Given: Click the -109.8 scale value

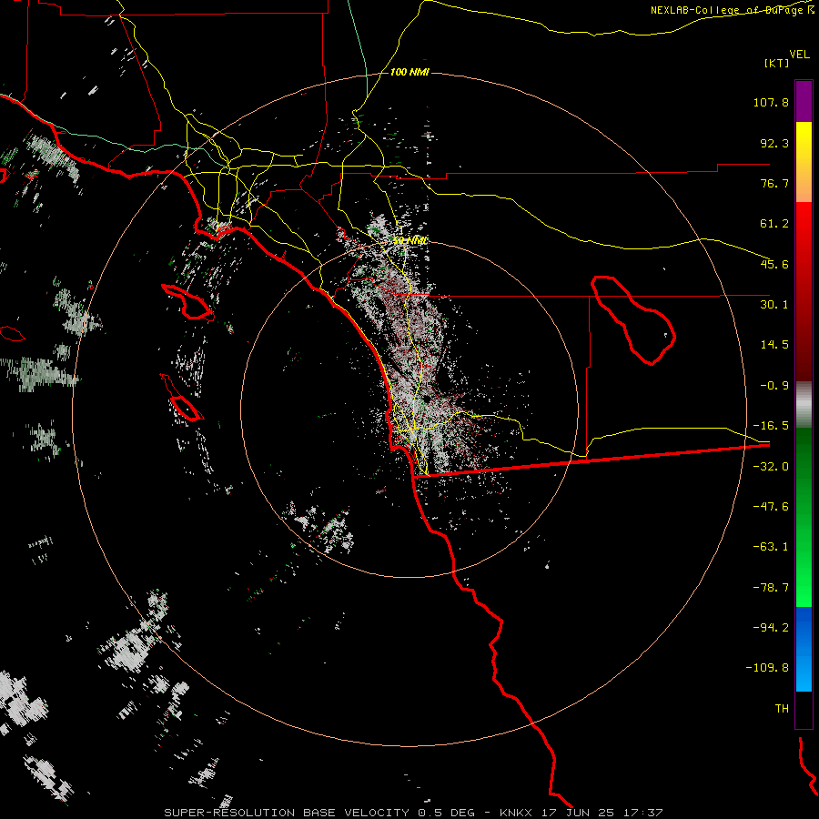Looking at the screenshot, I should coord(767,668).
